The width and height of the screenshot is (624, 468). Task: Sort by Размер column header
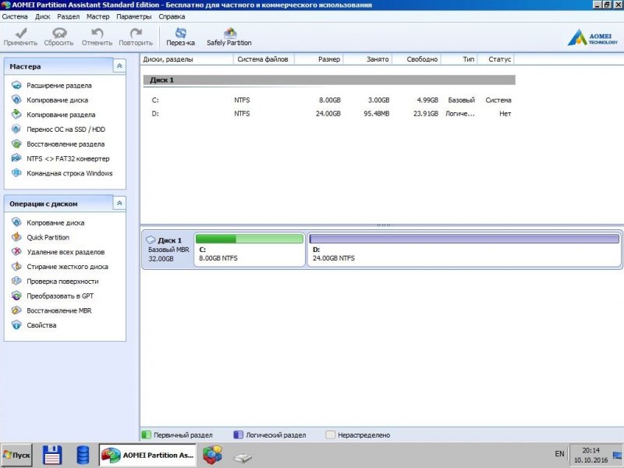(x=319, y=59)
